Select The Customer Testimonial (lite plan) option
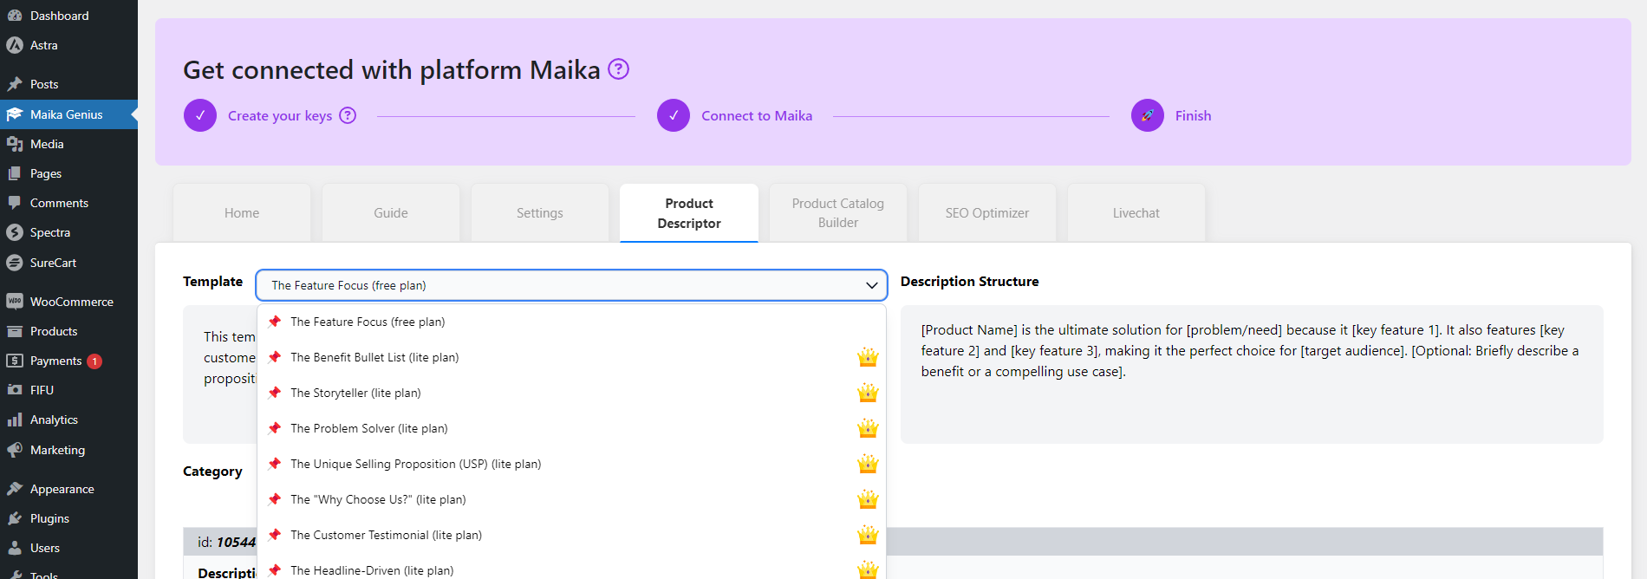Viewport: 1647px width, 579px height. point(572,535)
